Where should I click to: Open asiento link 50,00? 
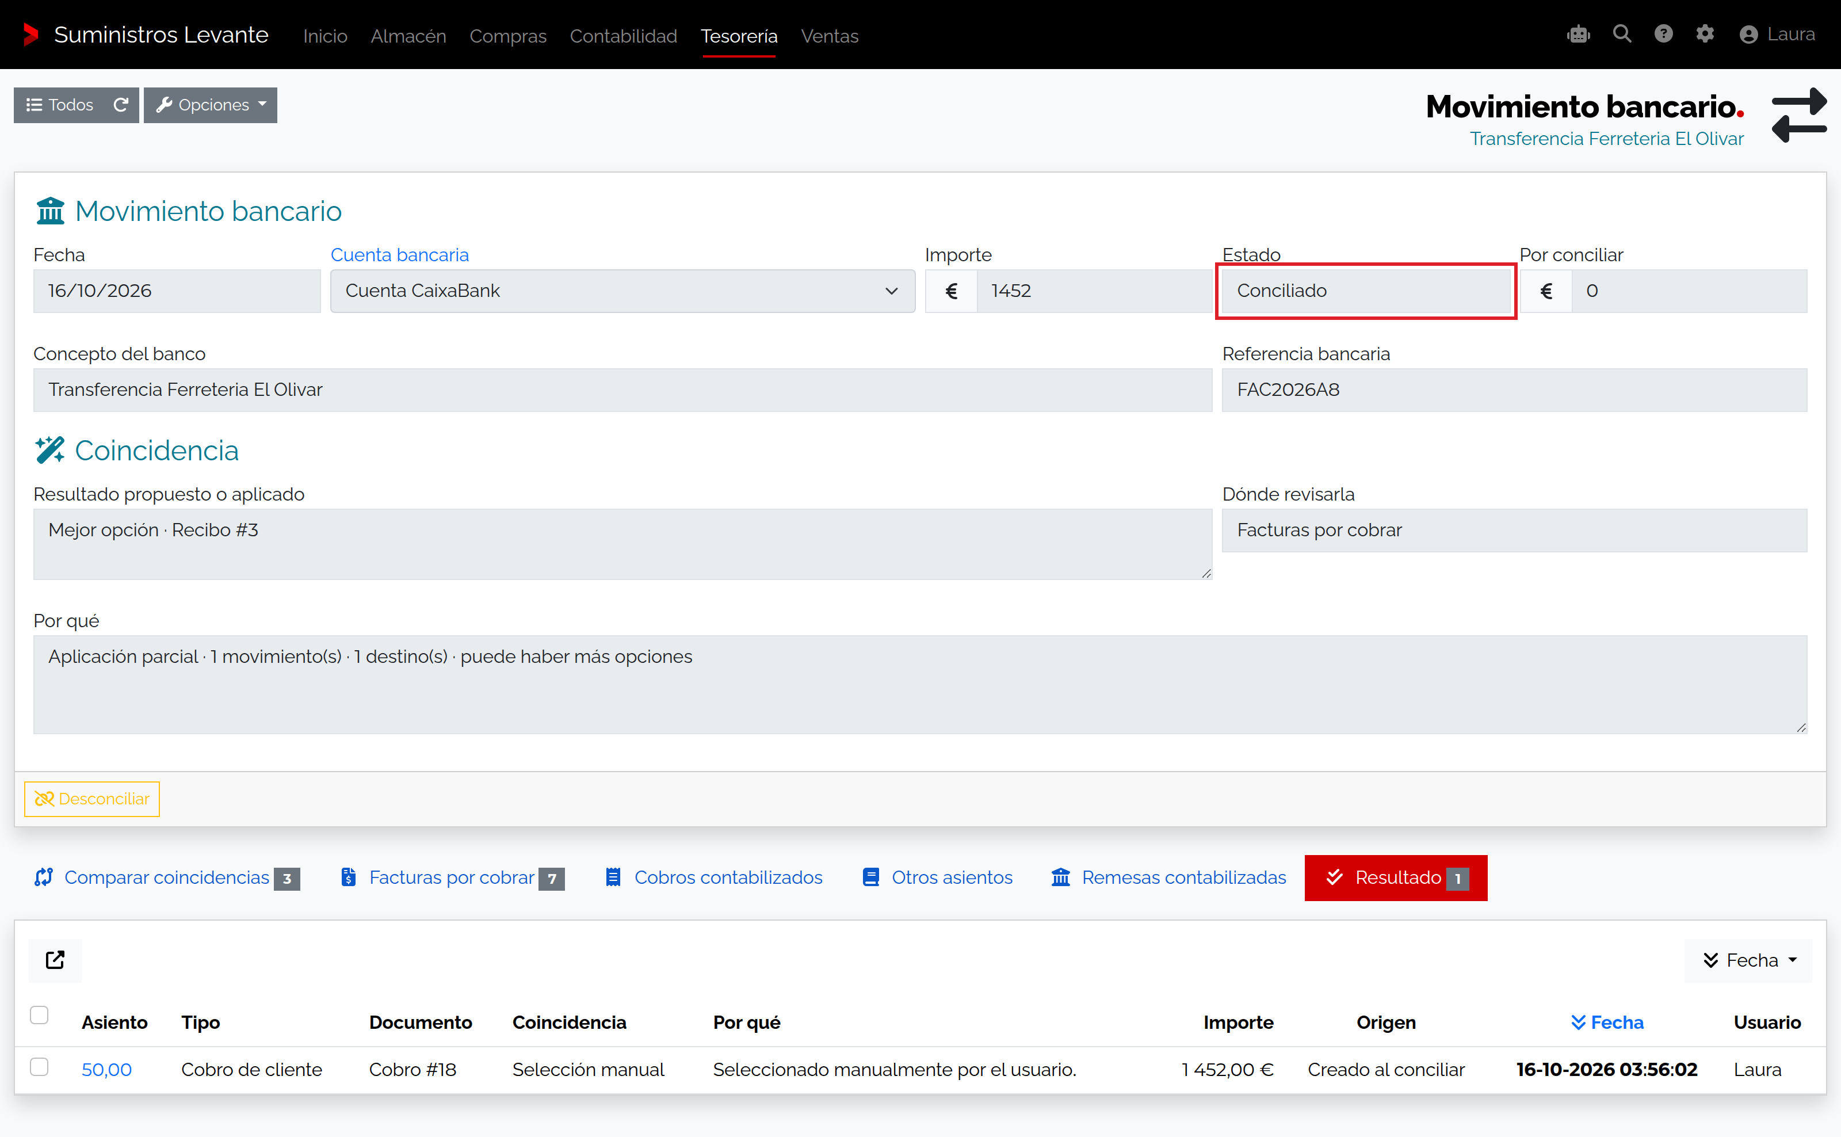pos(107,1069)
